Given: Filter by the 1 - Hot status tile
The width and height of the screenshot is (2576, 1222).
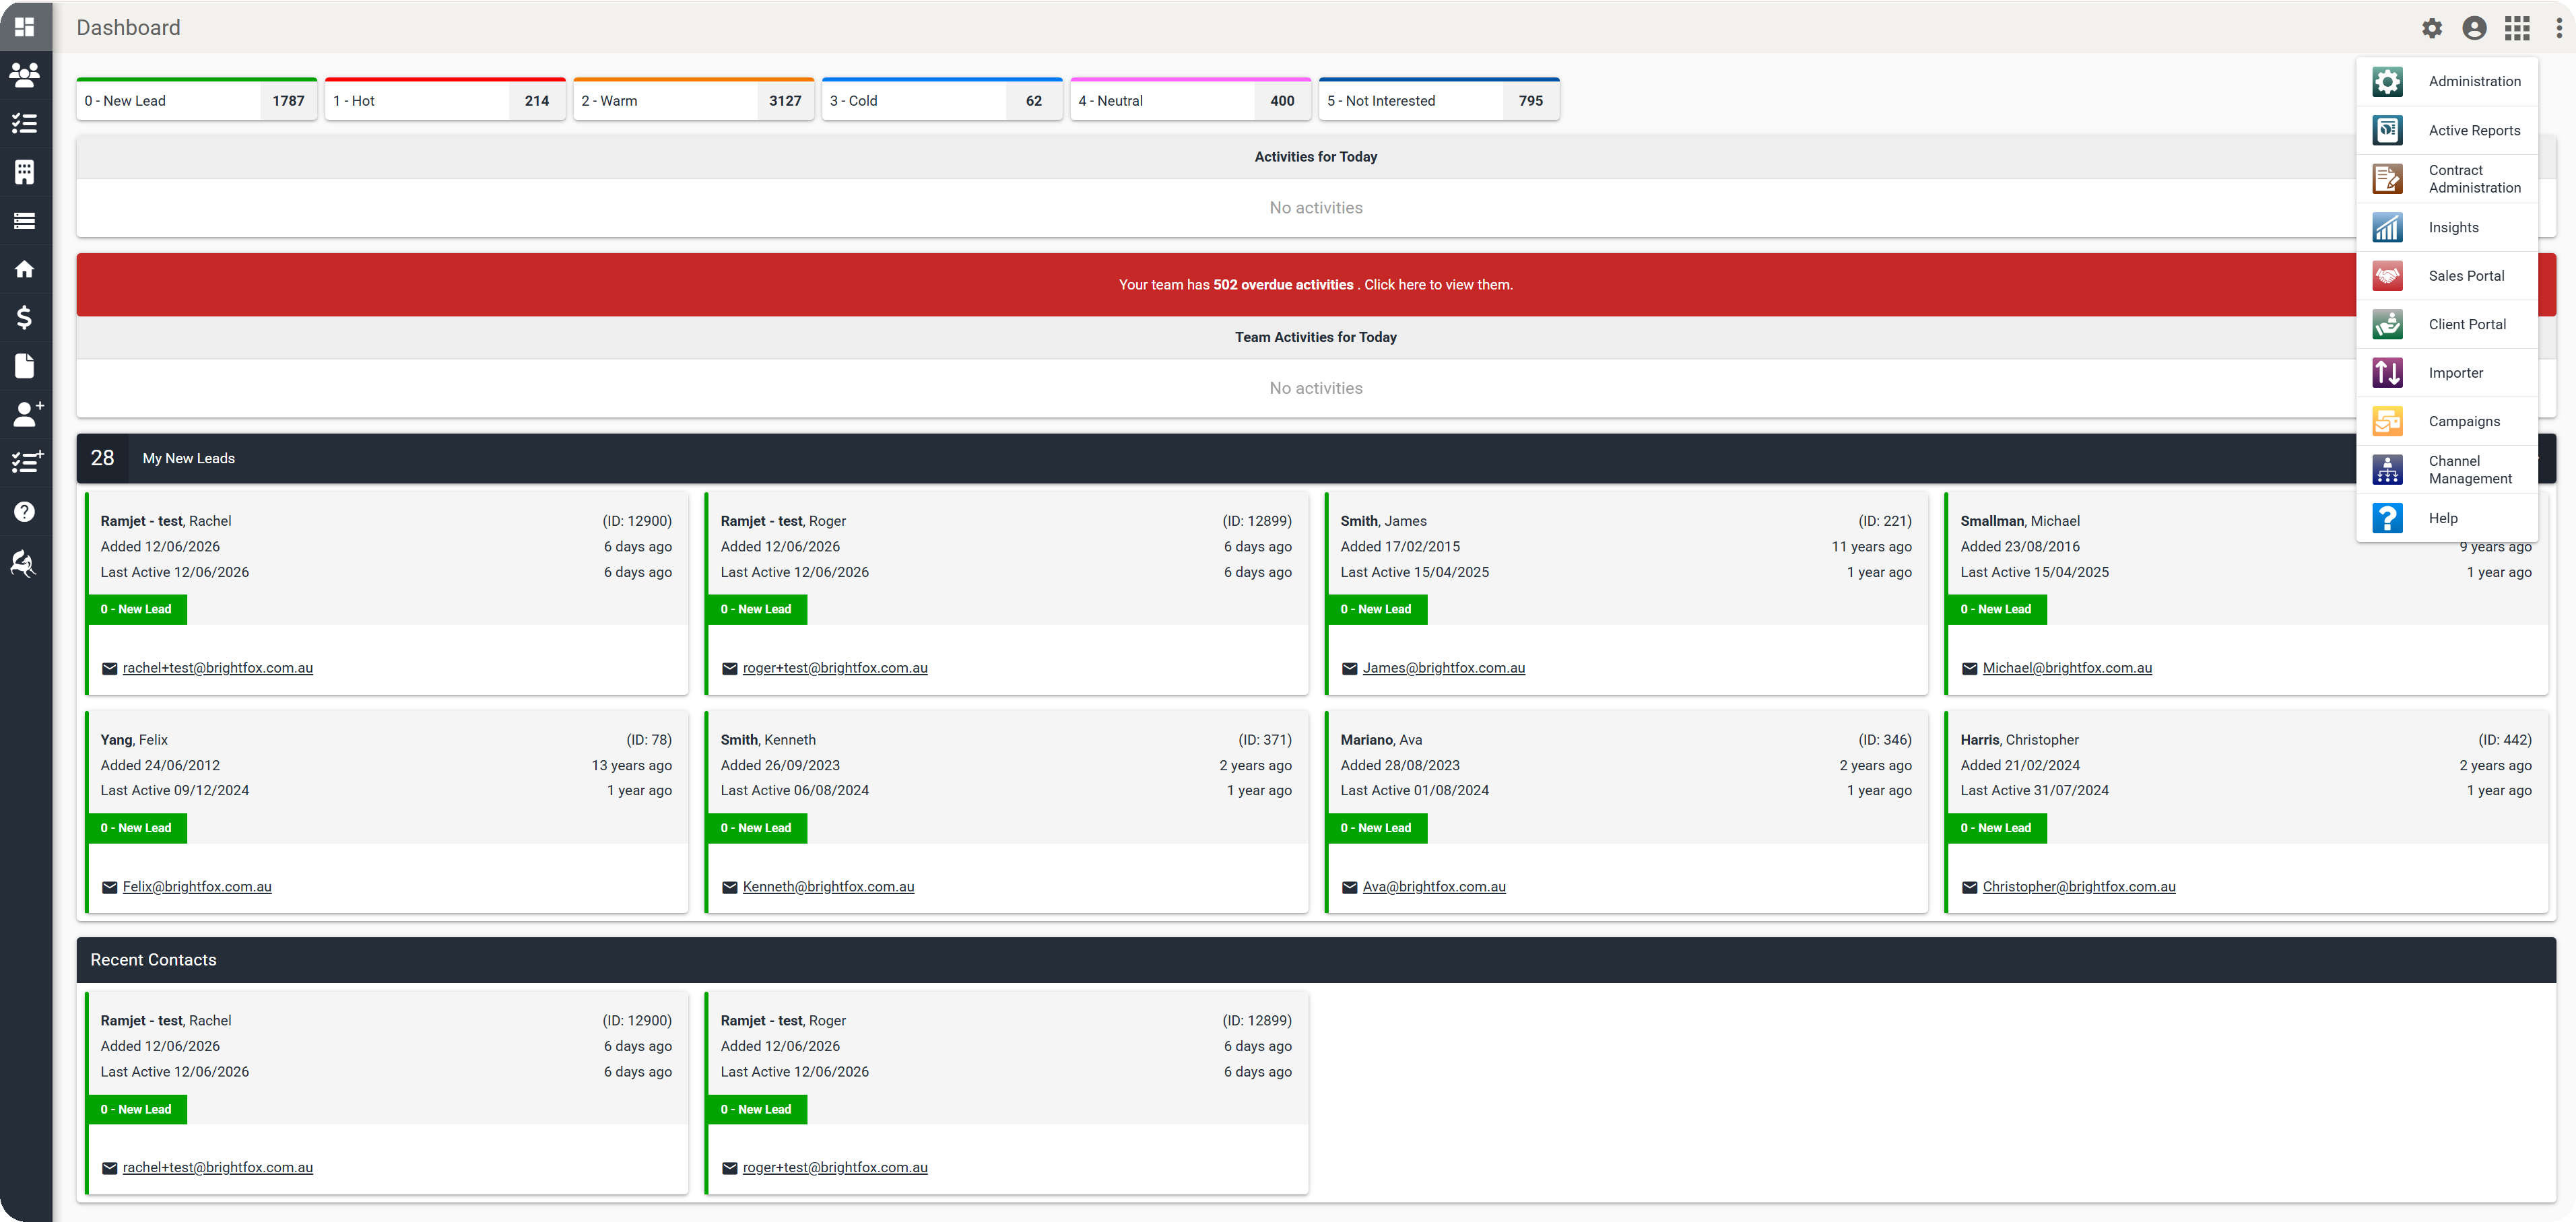Looking at the screenshot, I should pos(445,99).
